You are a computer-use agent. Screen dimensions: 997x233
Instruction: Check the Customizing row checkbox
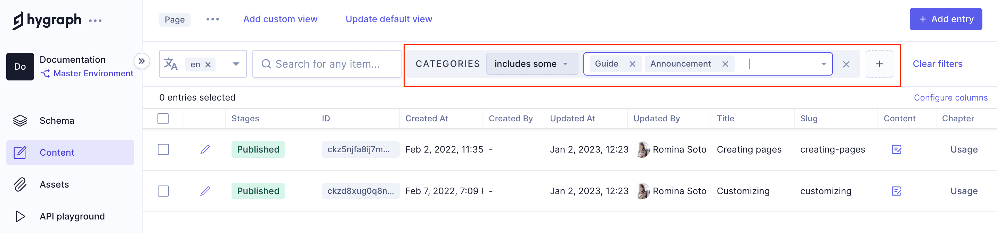tap(163, 191)
